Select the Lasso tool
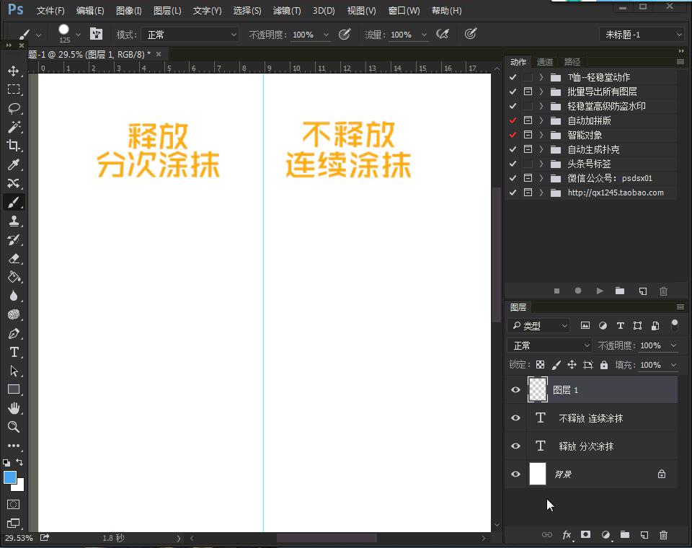Viewport: 692px width, 548px height. click(x=15, y=108)
